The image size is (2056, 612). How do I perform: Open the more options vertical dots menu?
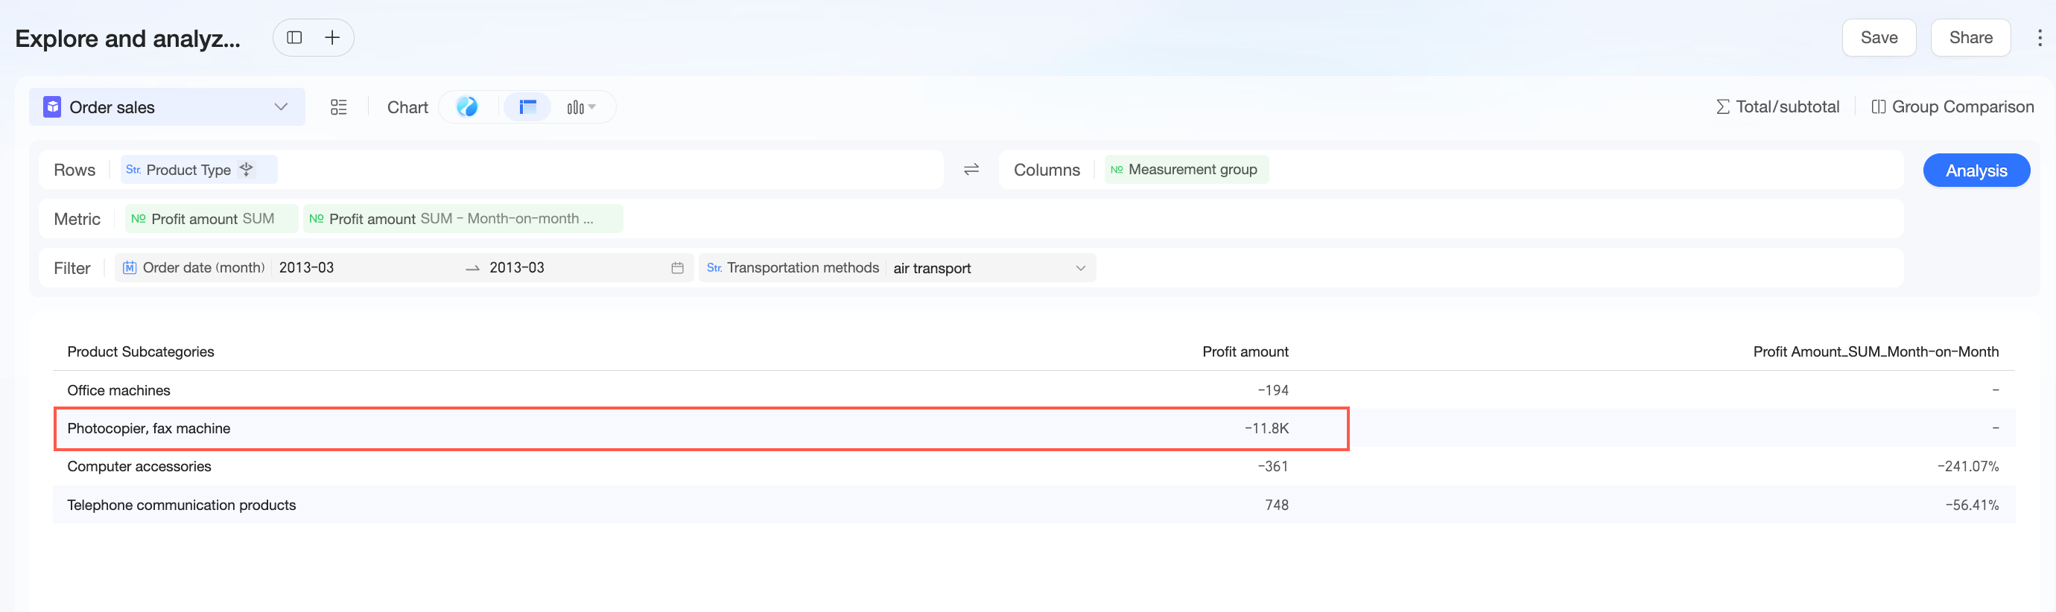[2040, 37]
